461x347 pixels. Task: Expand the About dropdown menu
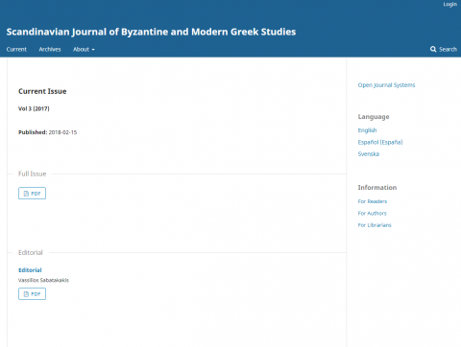[x=84, y=49]
